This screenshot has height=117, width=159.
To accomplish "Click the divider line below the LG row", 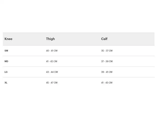I will 79,77.
